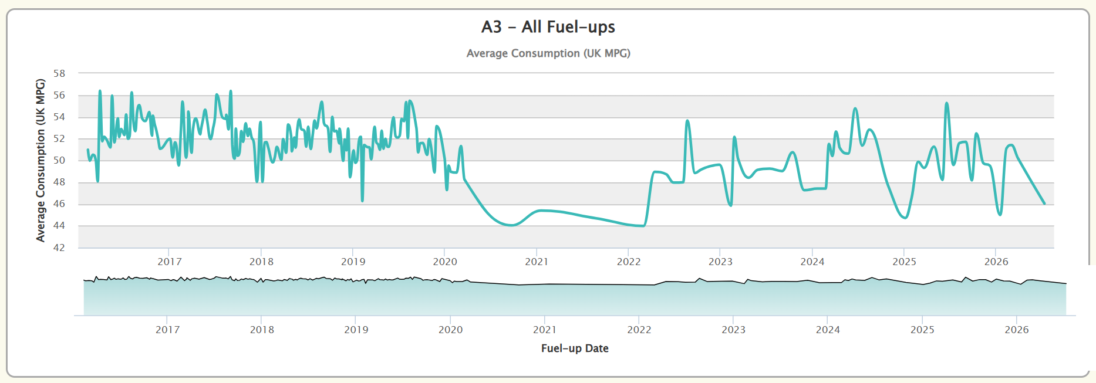Click the 2021 label on the navigator axis

click(545, 330)
